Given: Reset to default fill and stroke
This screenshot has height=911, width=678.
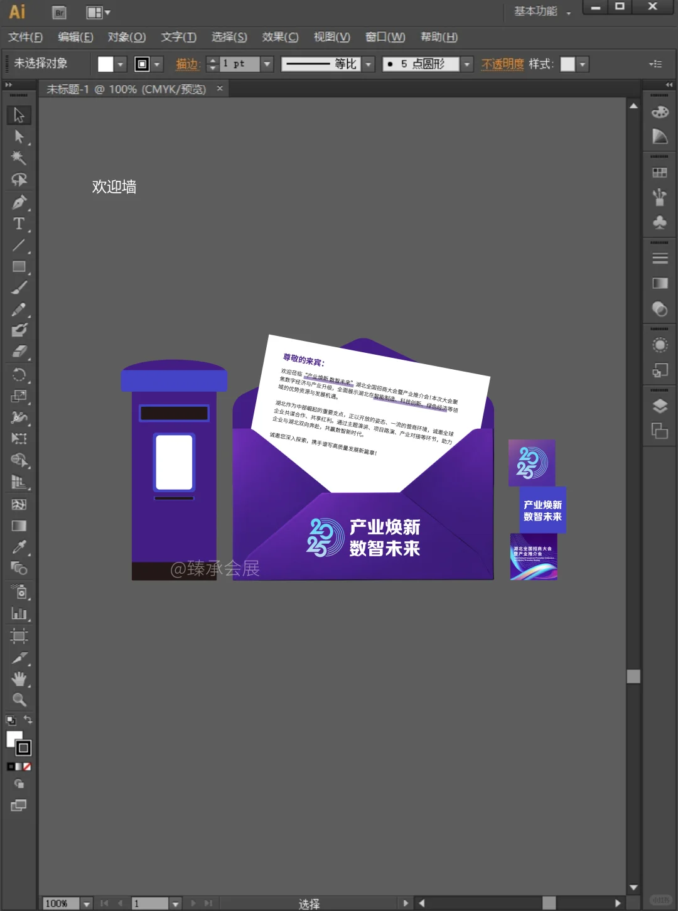Looking at the screenshot, I should (11, 720).
